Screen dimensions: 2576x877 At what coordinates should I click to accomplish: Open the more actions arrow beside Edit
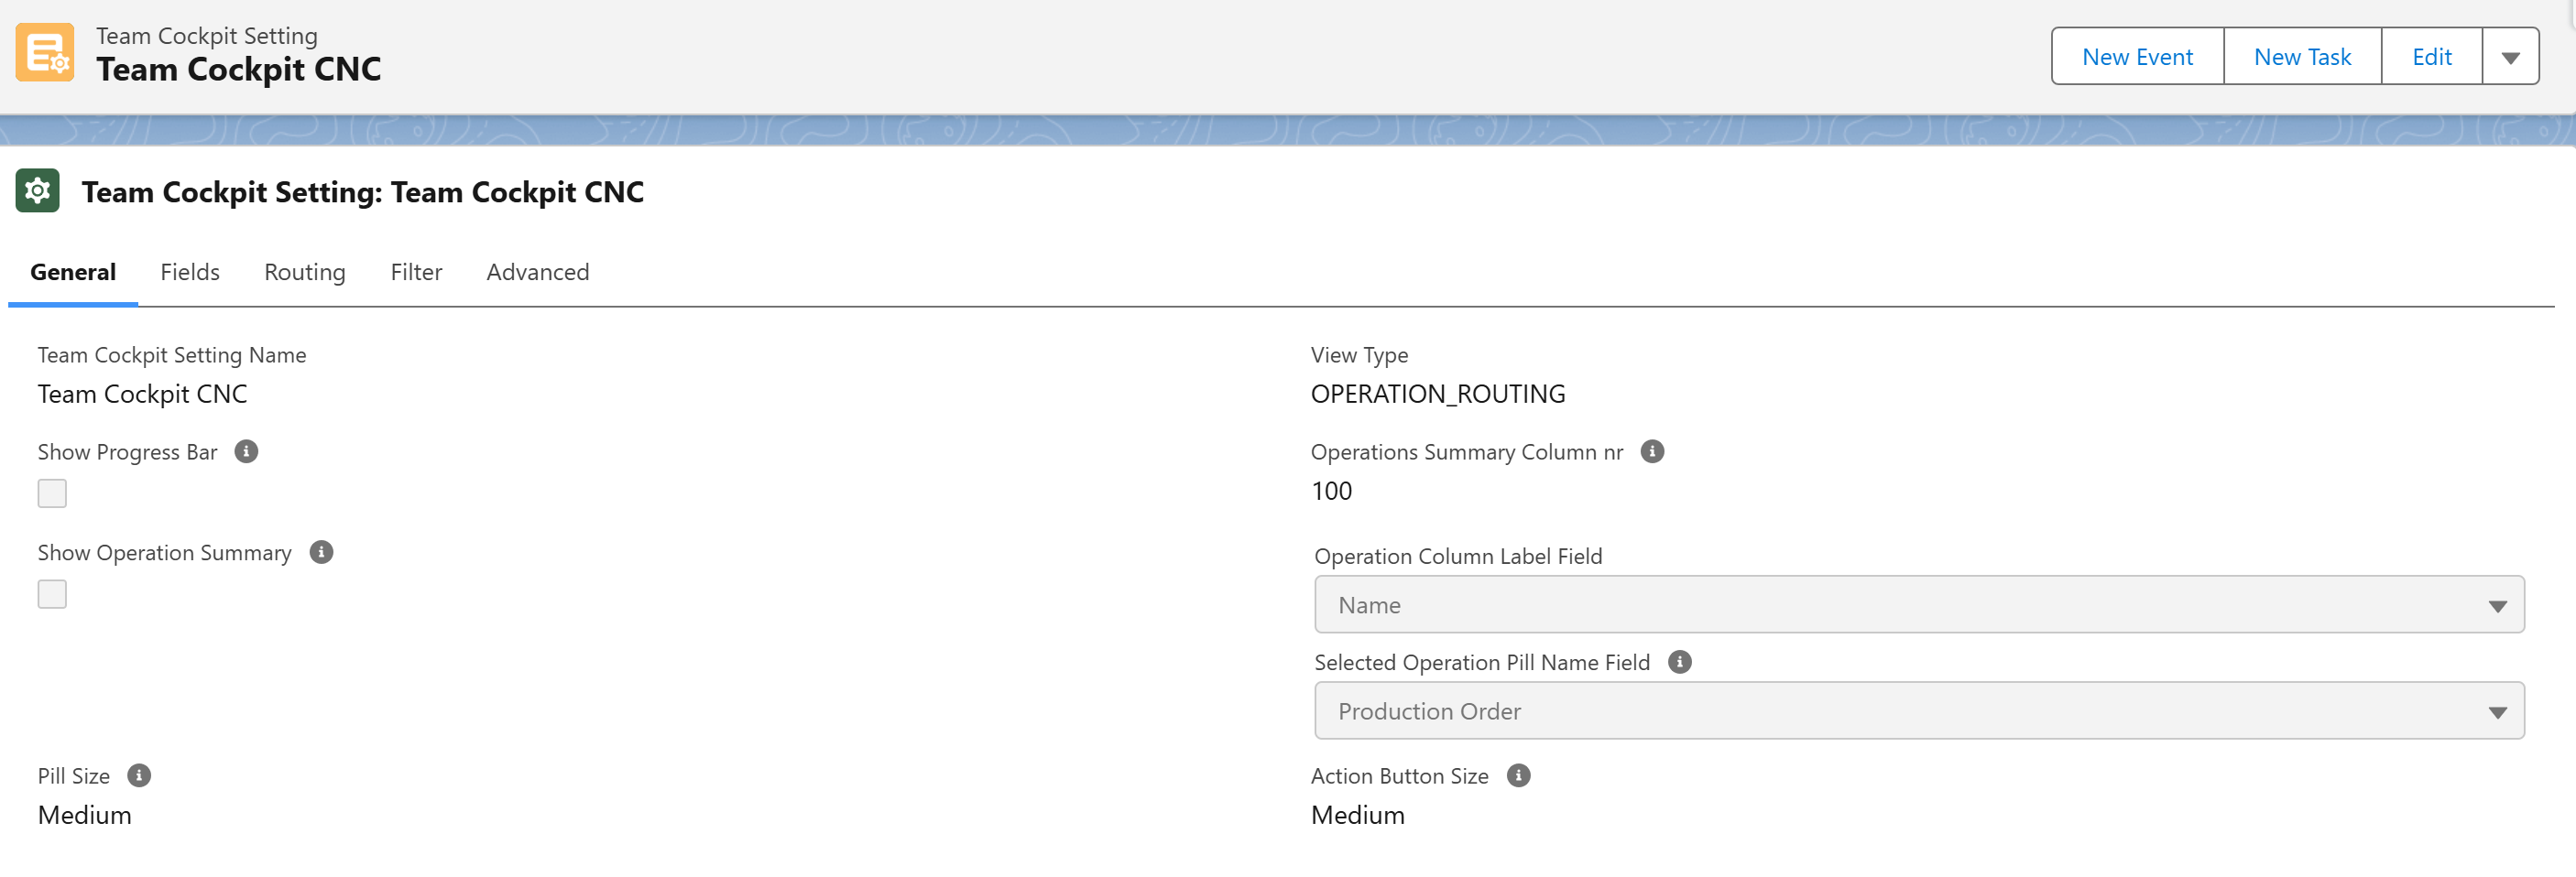pyautogui.click(x=2510, y=57)
